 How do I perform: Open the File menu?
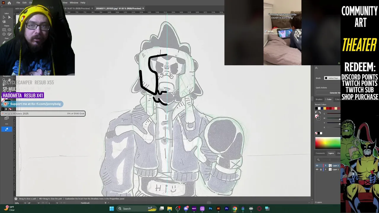pos(18,3)
